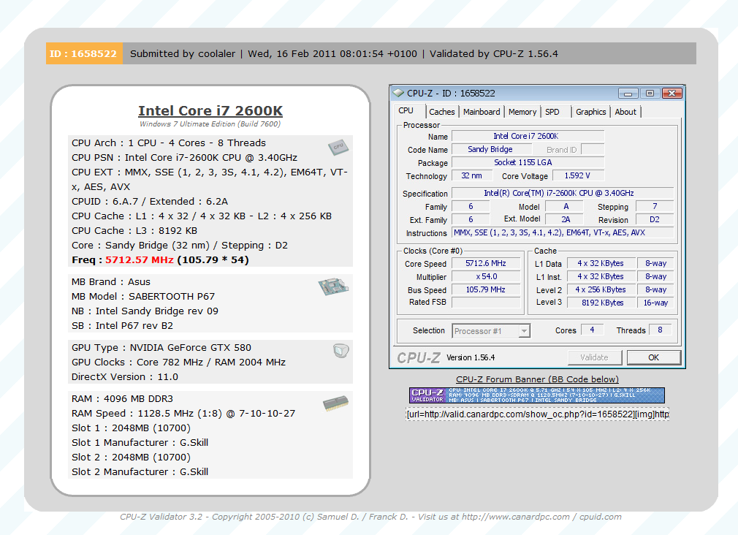Click the RAM : 4096 MB DDR3 line

122,399
